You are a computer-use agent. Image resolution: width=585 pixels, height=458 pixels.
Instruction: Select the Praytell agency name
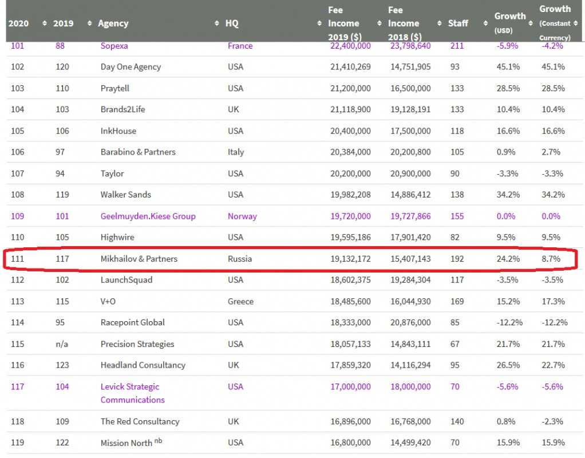click(115, 89)
